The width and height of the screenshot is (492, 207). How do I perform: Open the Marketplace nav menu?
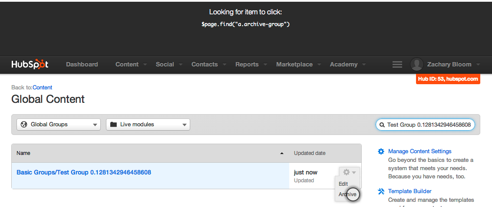[299, 64]
